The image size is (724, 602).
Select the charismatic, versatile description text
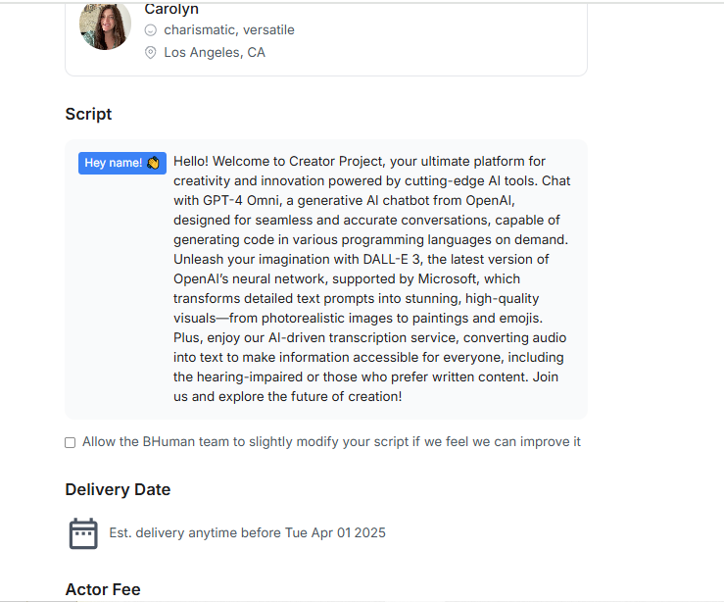(229, 30)
